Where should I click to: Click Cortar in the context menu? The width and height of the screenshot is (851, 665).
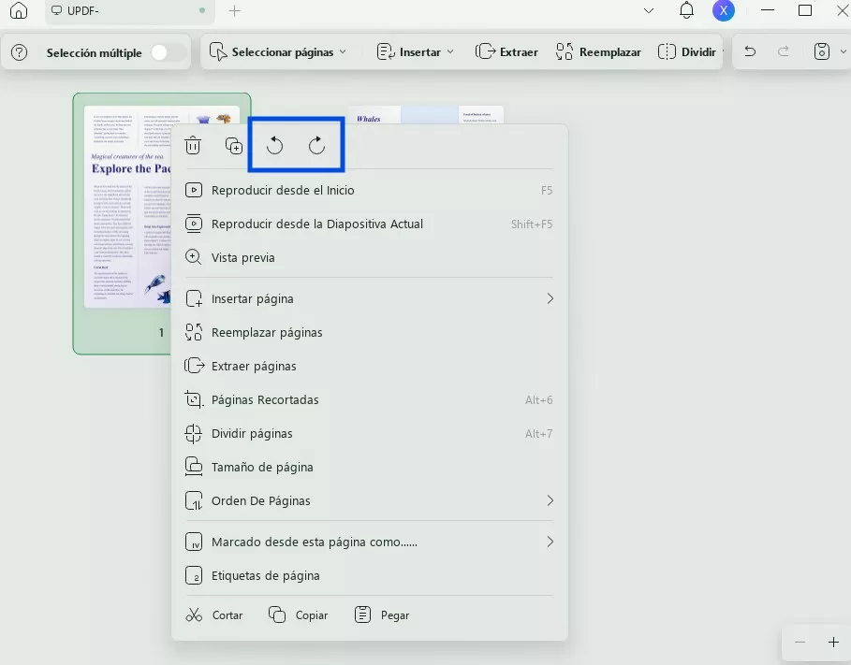tap(214, 615)
